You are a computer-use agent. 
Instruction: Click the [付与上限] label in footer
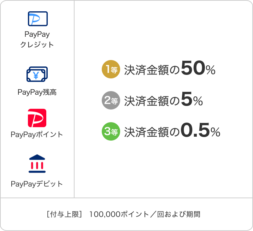click(64, 214)
